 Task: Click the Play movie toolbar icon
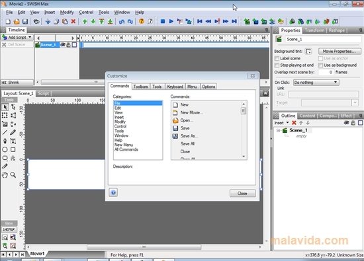click(171, 21)
